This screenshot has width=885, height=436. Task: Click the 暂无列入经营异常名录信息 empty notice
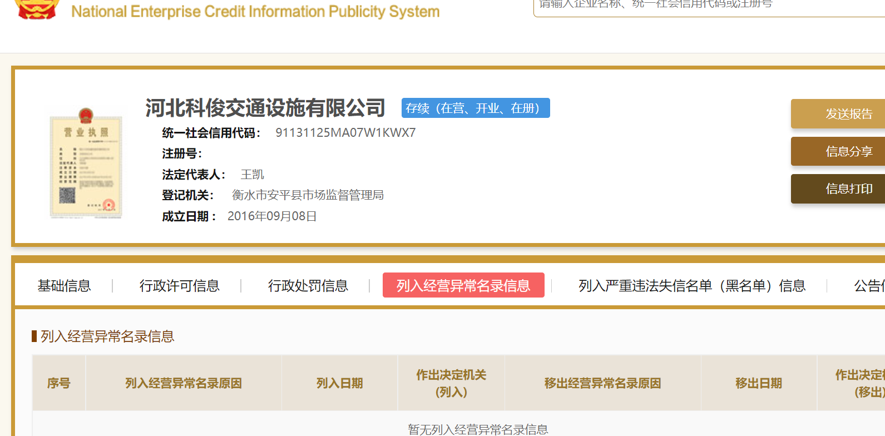[478, 429]
